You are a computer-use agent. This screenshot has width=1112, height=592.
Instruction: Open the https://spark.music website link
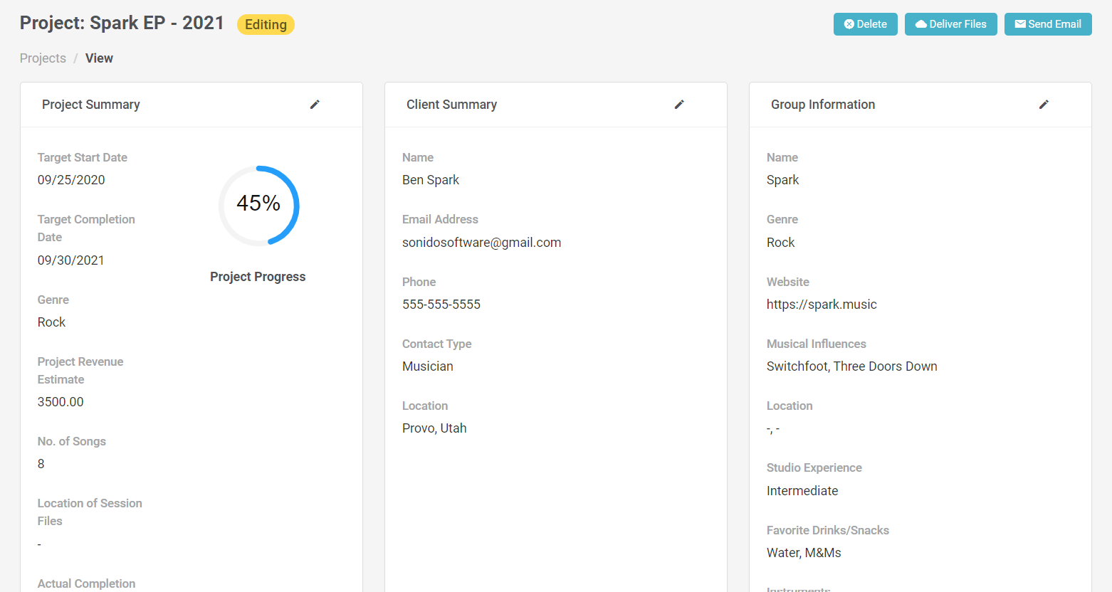click(822, 305)
